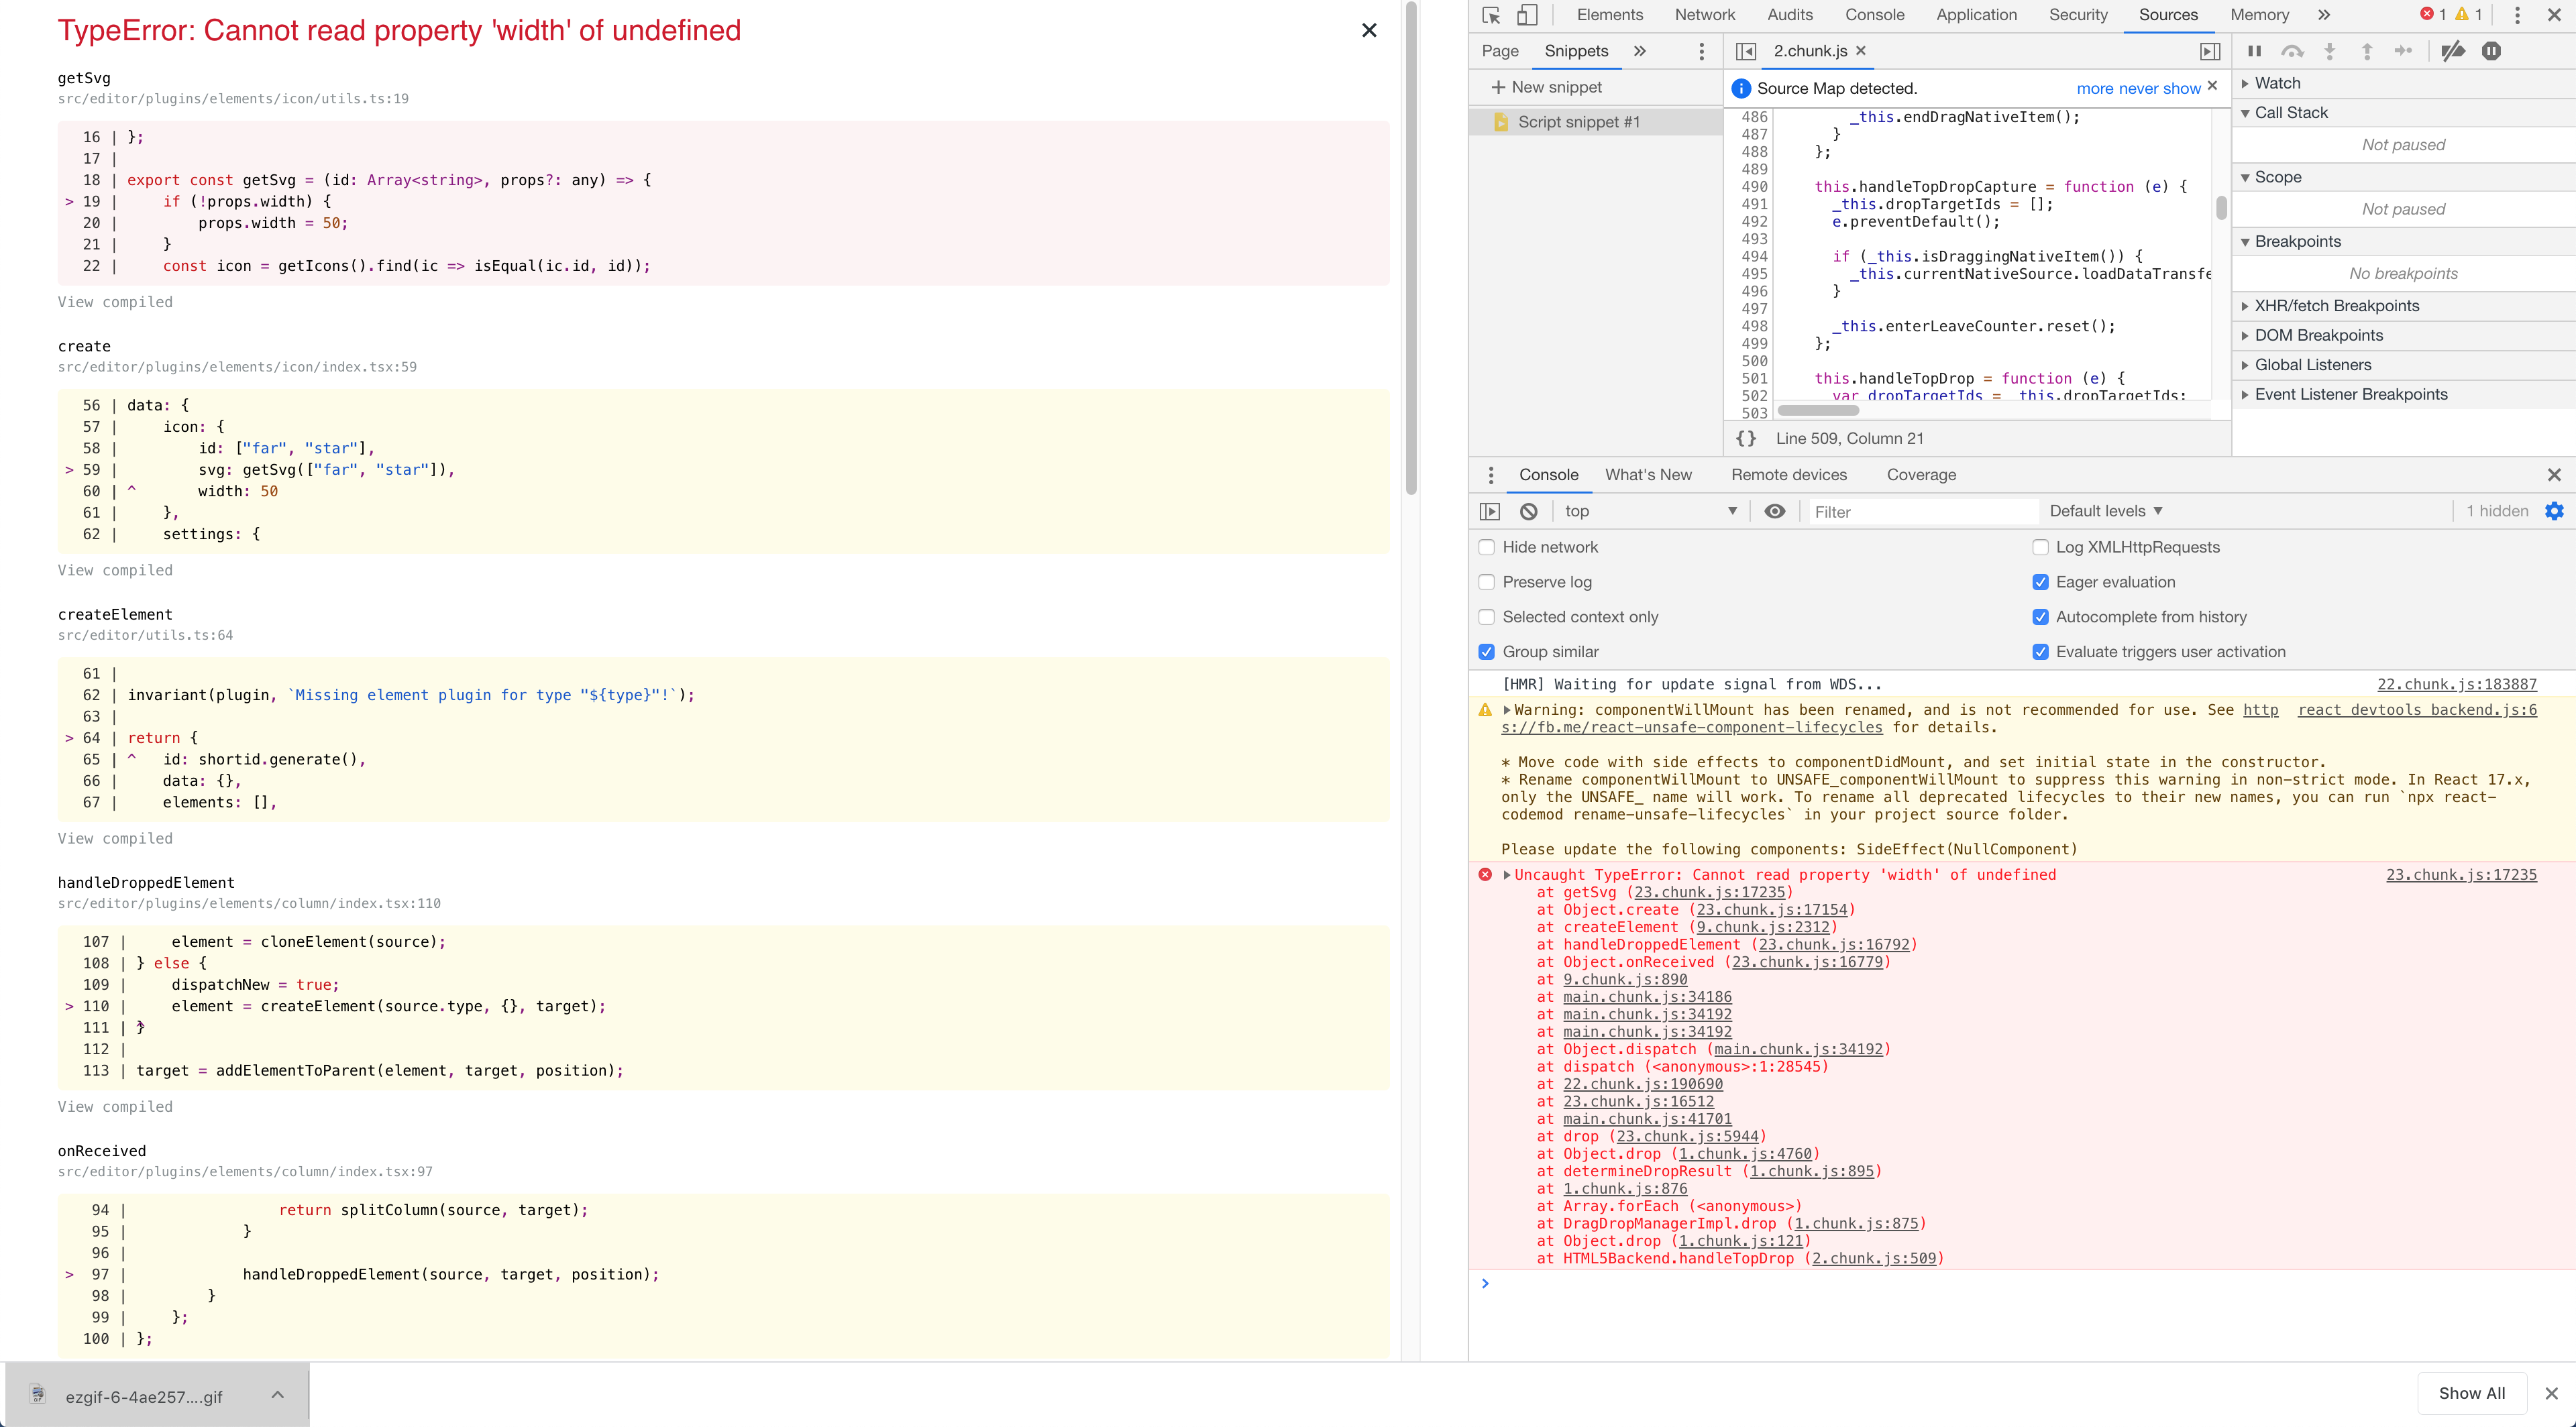This screenshot has height=1427, width=2576.
Task: Expand Global Listeners section
Action: [x=2403, y=365]
